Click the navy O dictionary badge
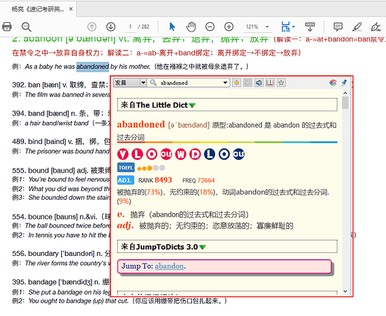This screenshot has height=316, width=386. click(224, 154)
